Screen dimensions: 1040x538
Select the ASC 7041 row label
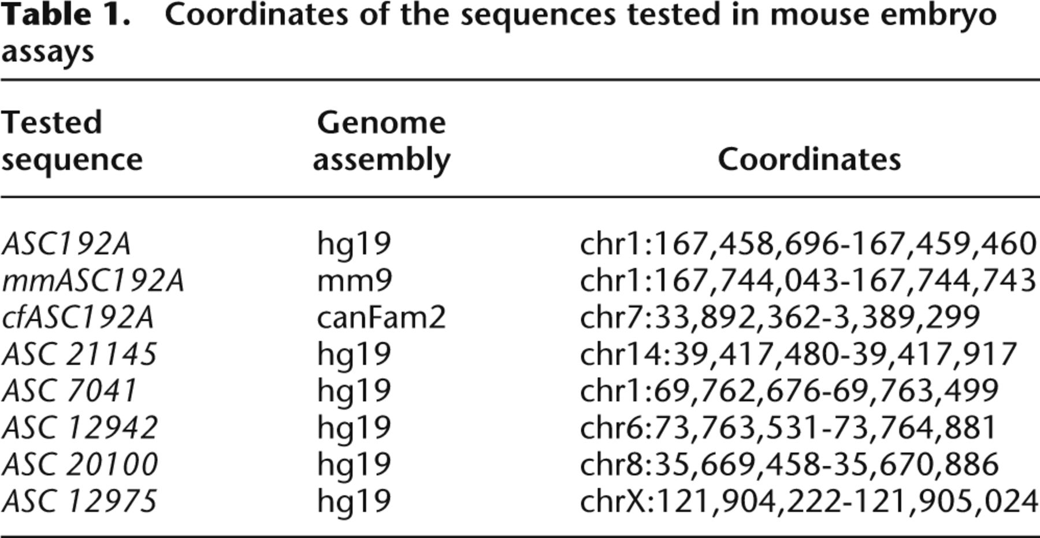click(x=69, y=391)
